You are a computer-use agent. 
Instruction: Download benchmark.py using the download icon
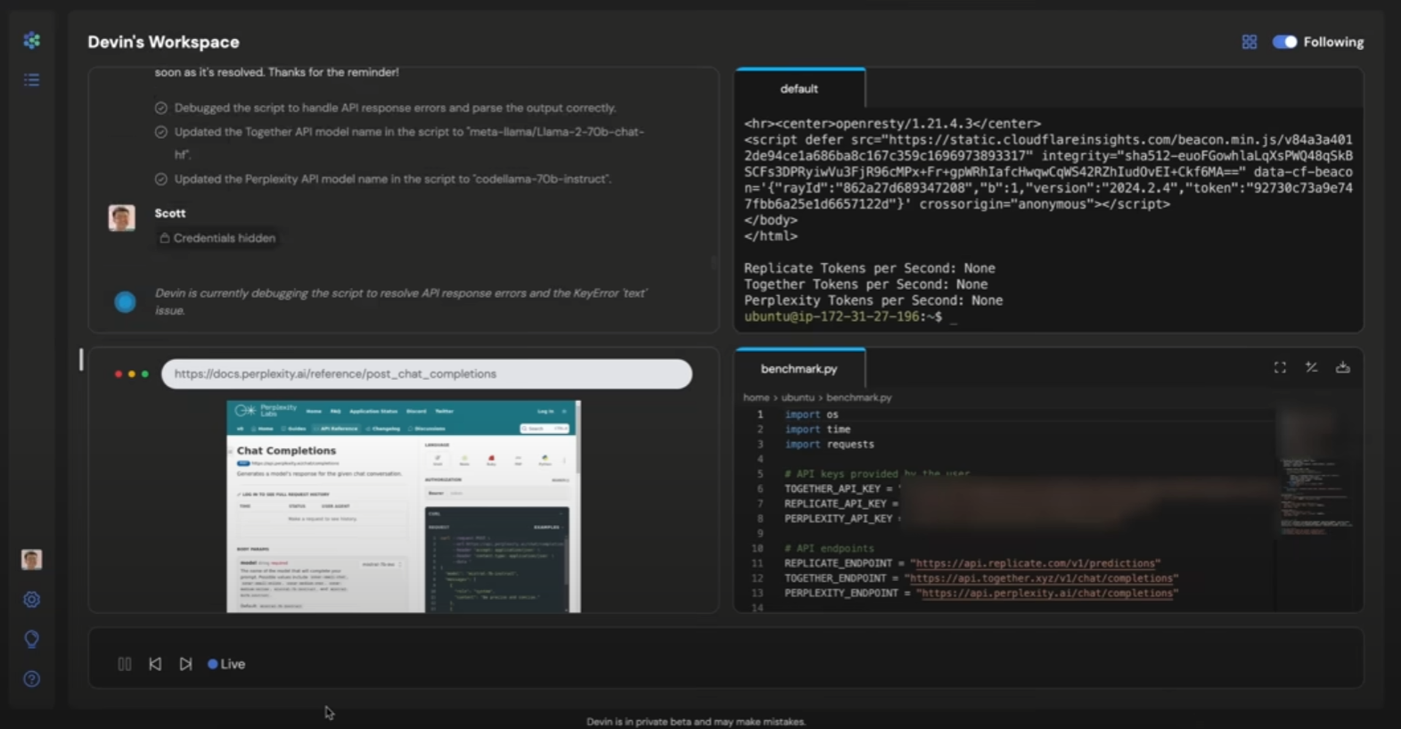tap(1342, 367)
